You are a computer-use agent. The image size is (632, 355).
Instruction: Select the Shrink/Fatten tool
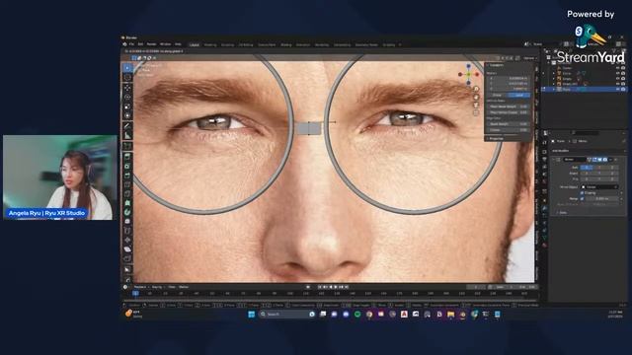(127, 241)
